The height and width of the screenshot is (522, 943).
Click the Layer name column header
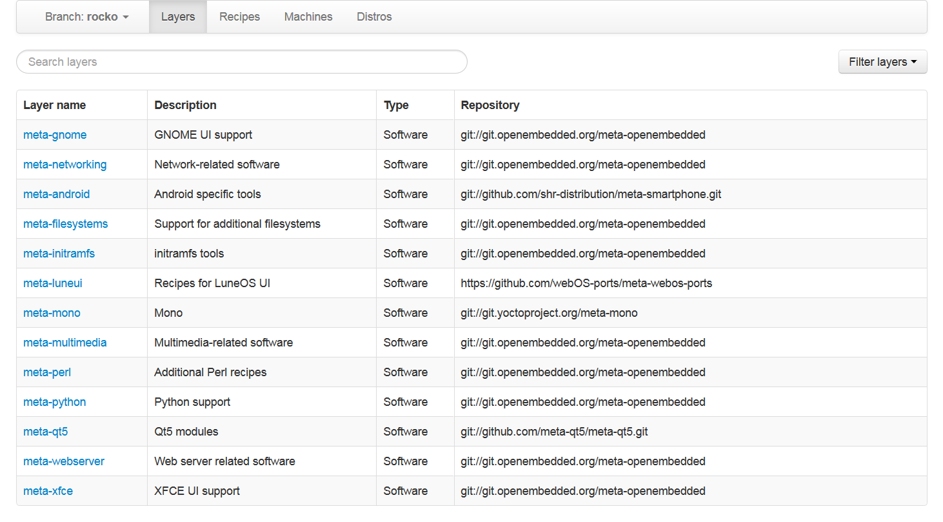(55, 105)
